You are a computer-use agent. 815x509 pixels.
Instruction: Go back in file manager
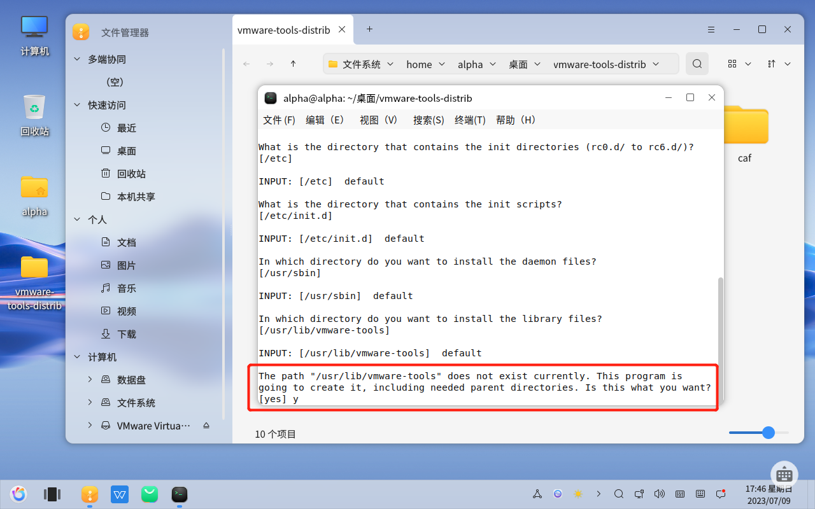246,64
